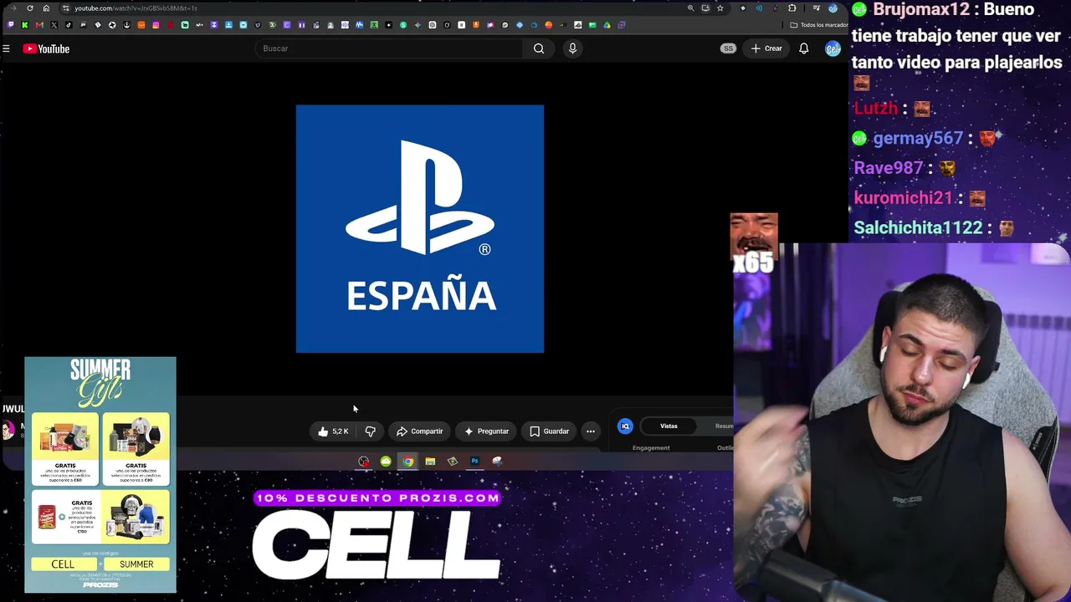Image resolution: width=1071 pixels, height=602 pixels.
Task: Open the Kick bookmark
Action: (x=25, y=25)
